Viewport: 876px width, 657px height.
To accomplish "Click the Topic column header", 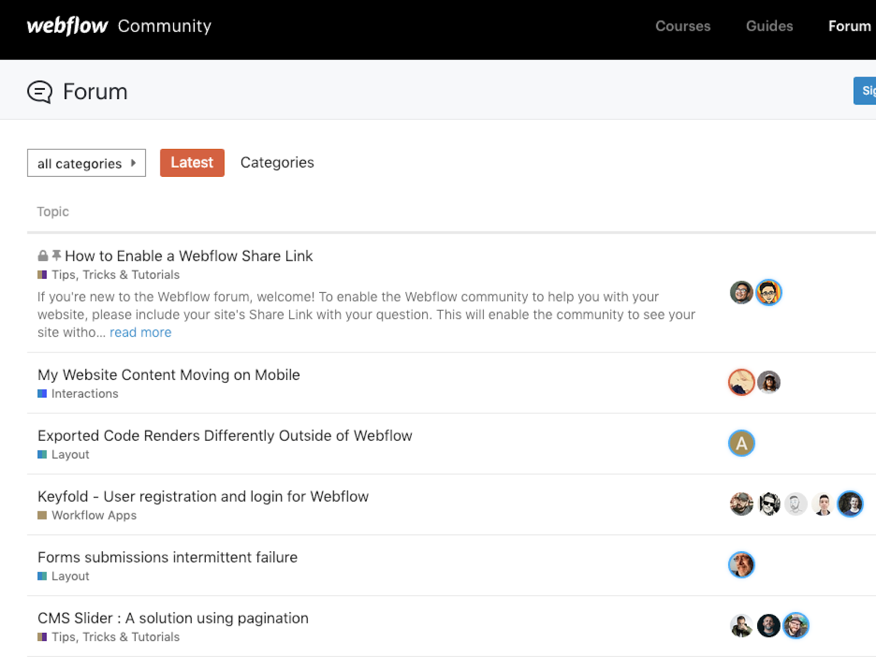I will pos(53,212).
